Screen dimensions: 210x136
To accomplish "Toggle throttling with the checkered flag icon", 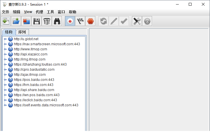I will point(80,21).
